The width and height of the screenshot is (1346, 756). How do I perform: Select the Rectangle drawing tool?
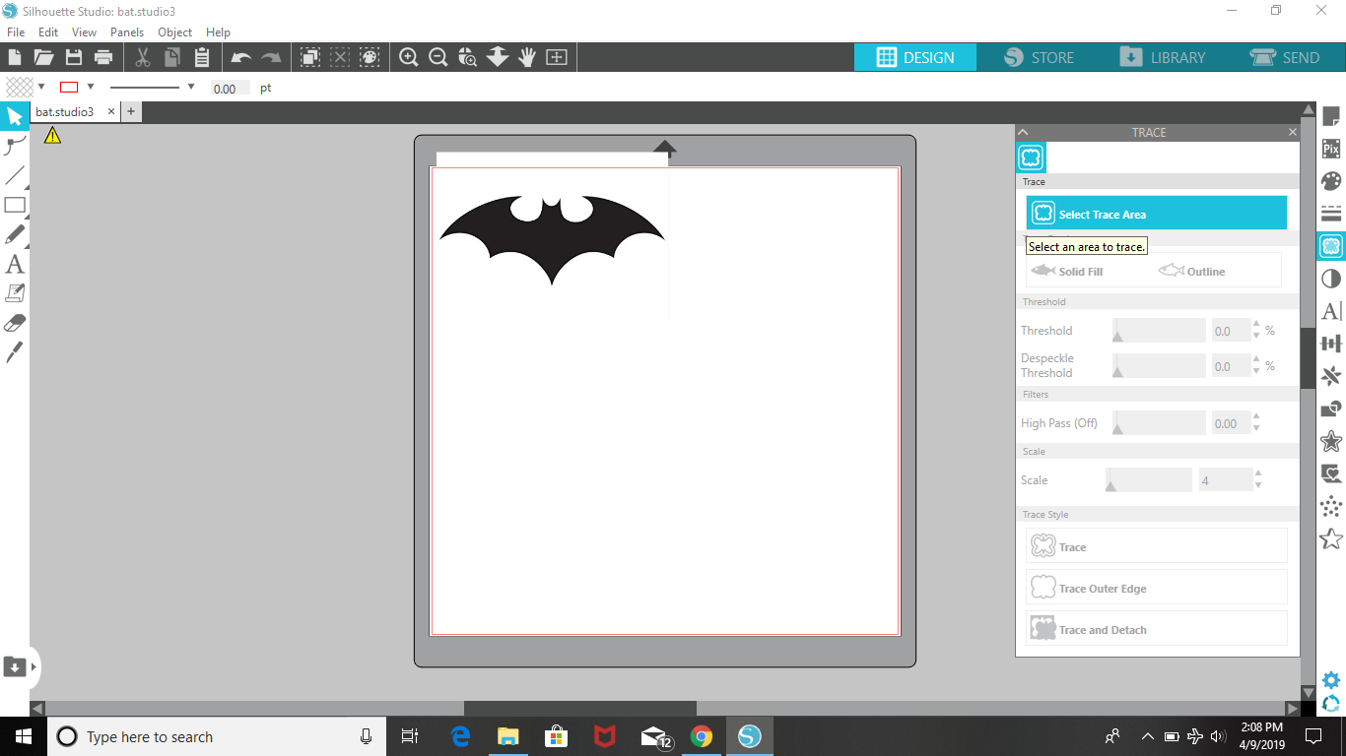click(15, 206)
